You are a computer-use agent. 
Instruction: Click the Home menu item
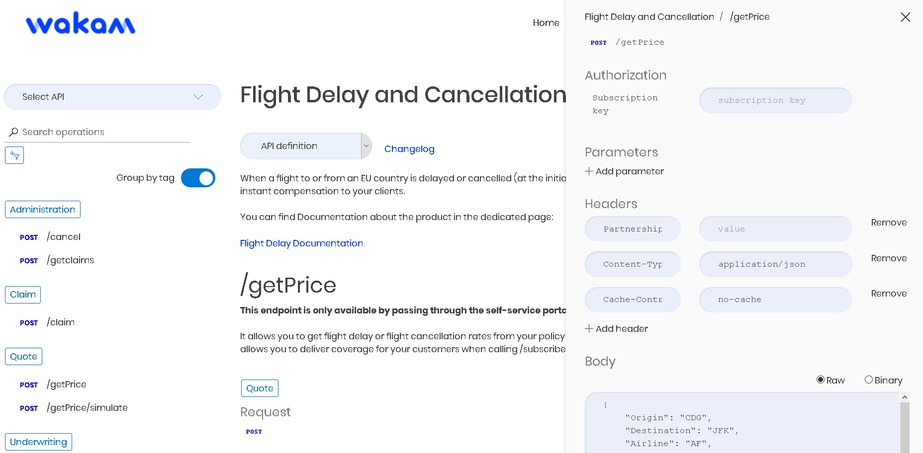546,22
